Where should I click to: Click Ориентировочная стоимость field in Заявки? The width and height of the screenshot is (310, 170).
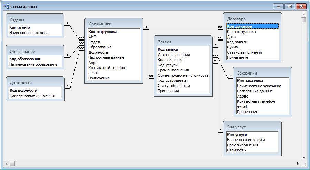click(x=183, y=75)
